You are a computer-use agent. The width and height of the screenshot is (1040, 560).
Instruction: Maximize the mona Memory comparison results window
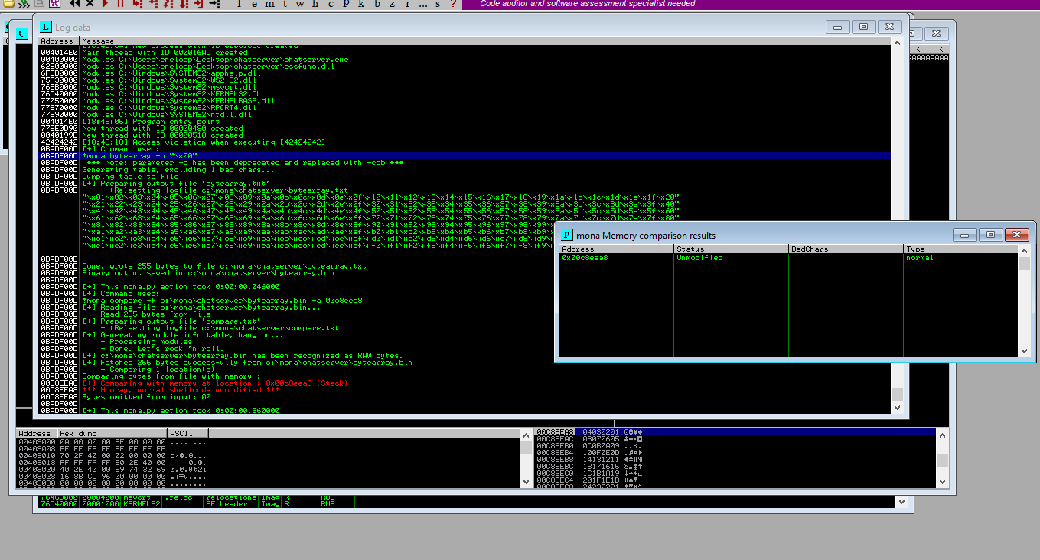[x=990, y=235]
